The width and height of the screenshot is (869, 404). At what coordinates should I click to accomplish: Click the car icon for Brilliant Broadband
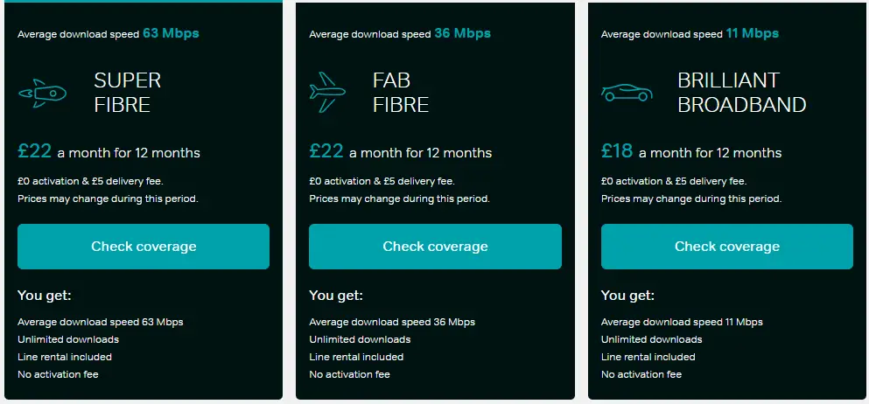627,93
